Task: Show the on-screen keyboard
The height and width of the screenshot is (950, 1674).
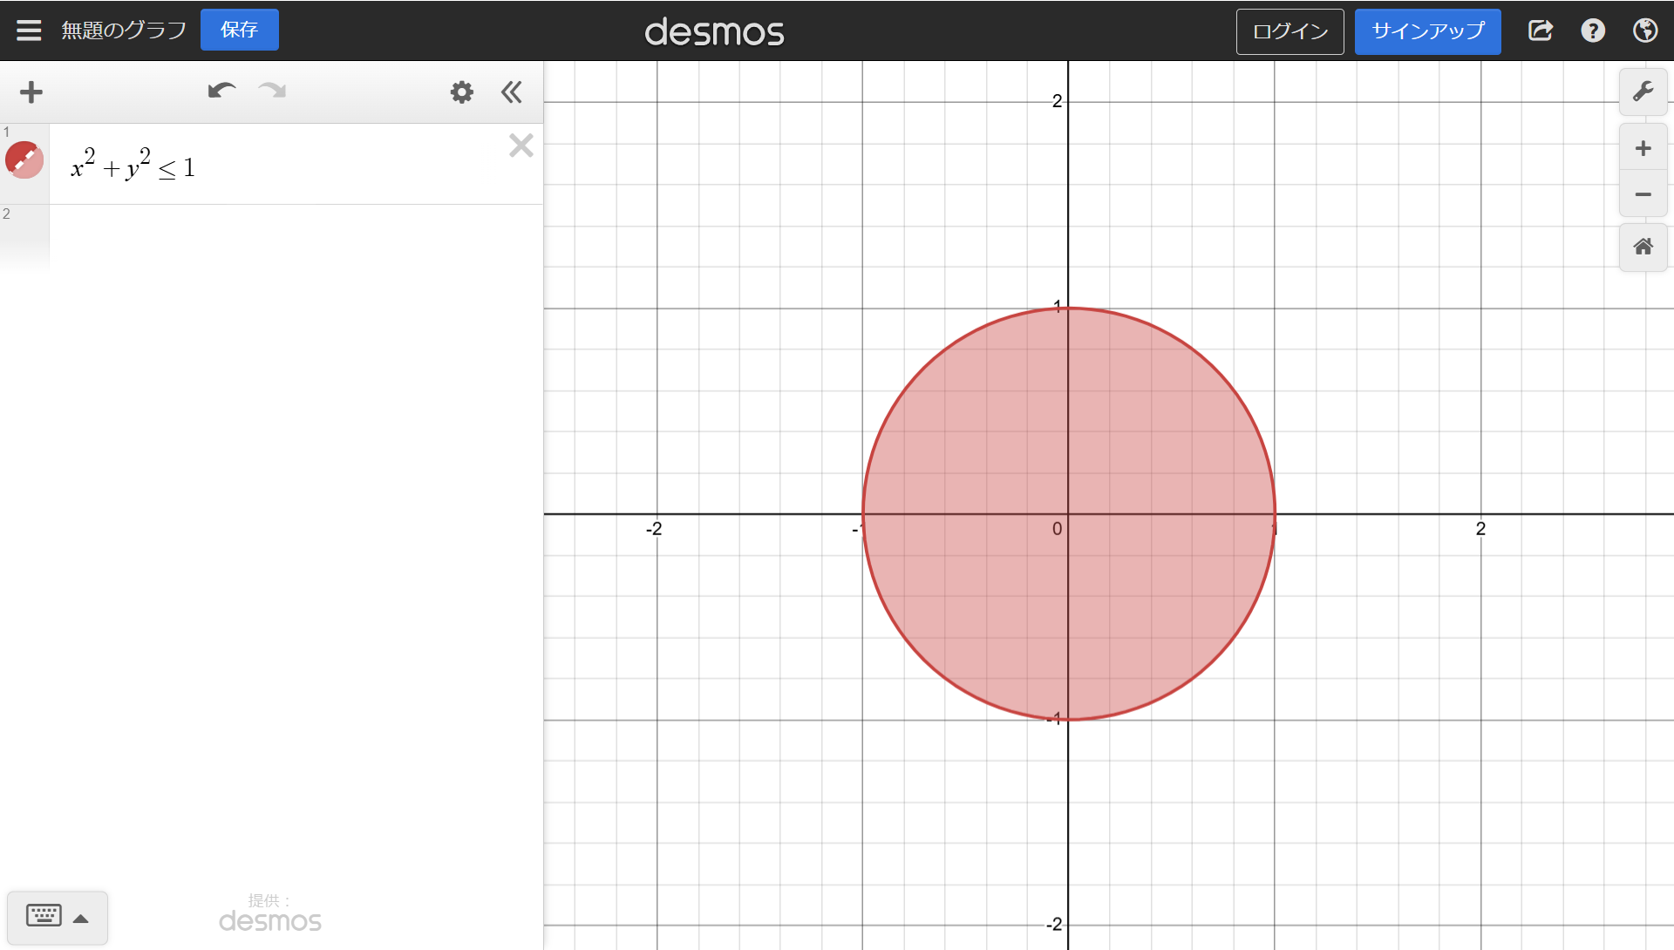Action: (44, 916)
